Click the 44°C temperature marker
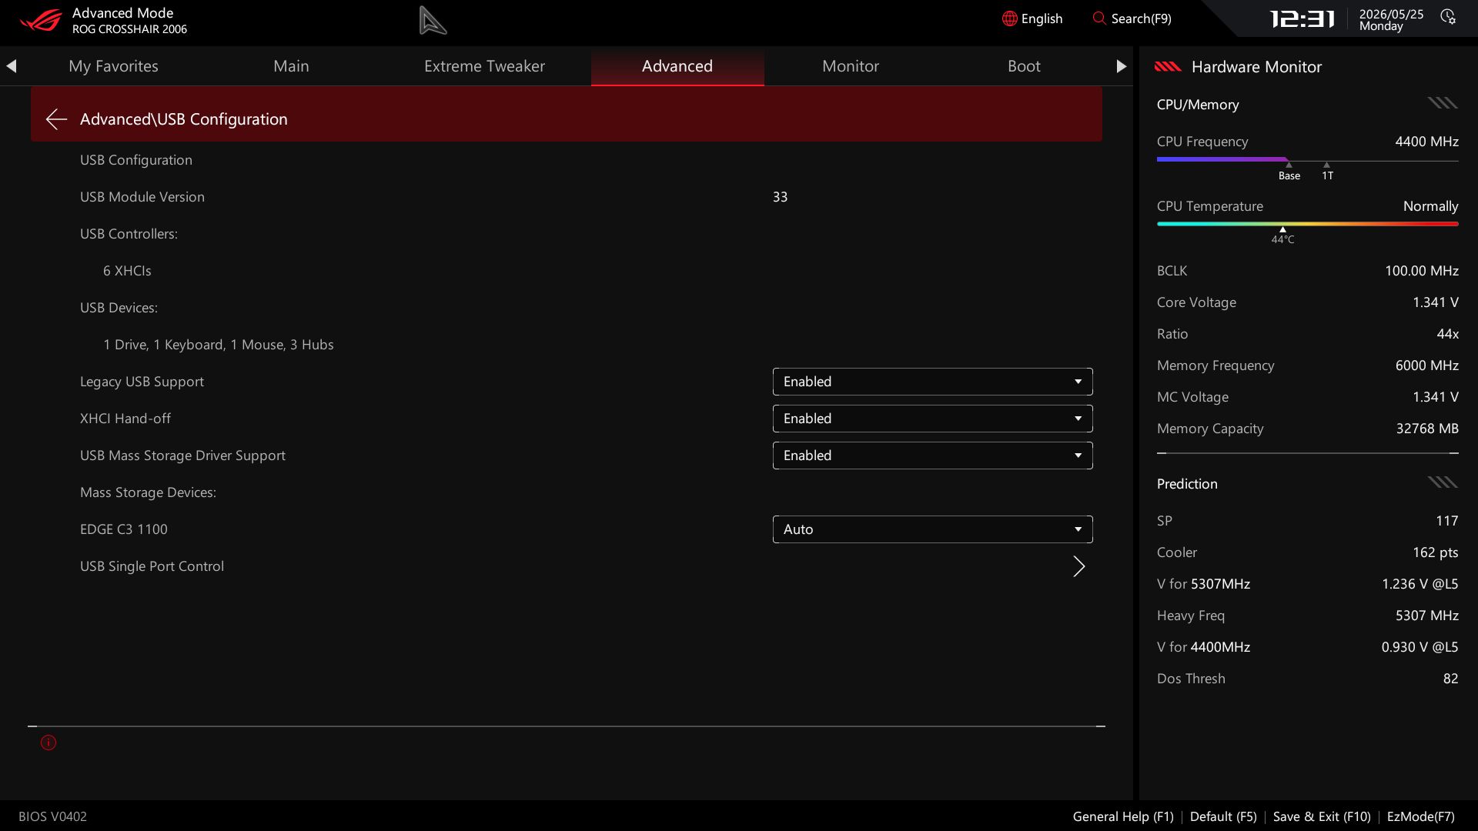The image size is (1478, 831). pos(1282,236)
